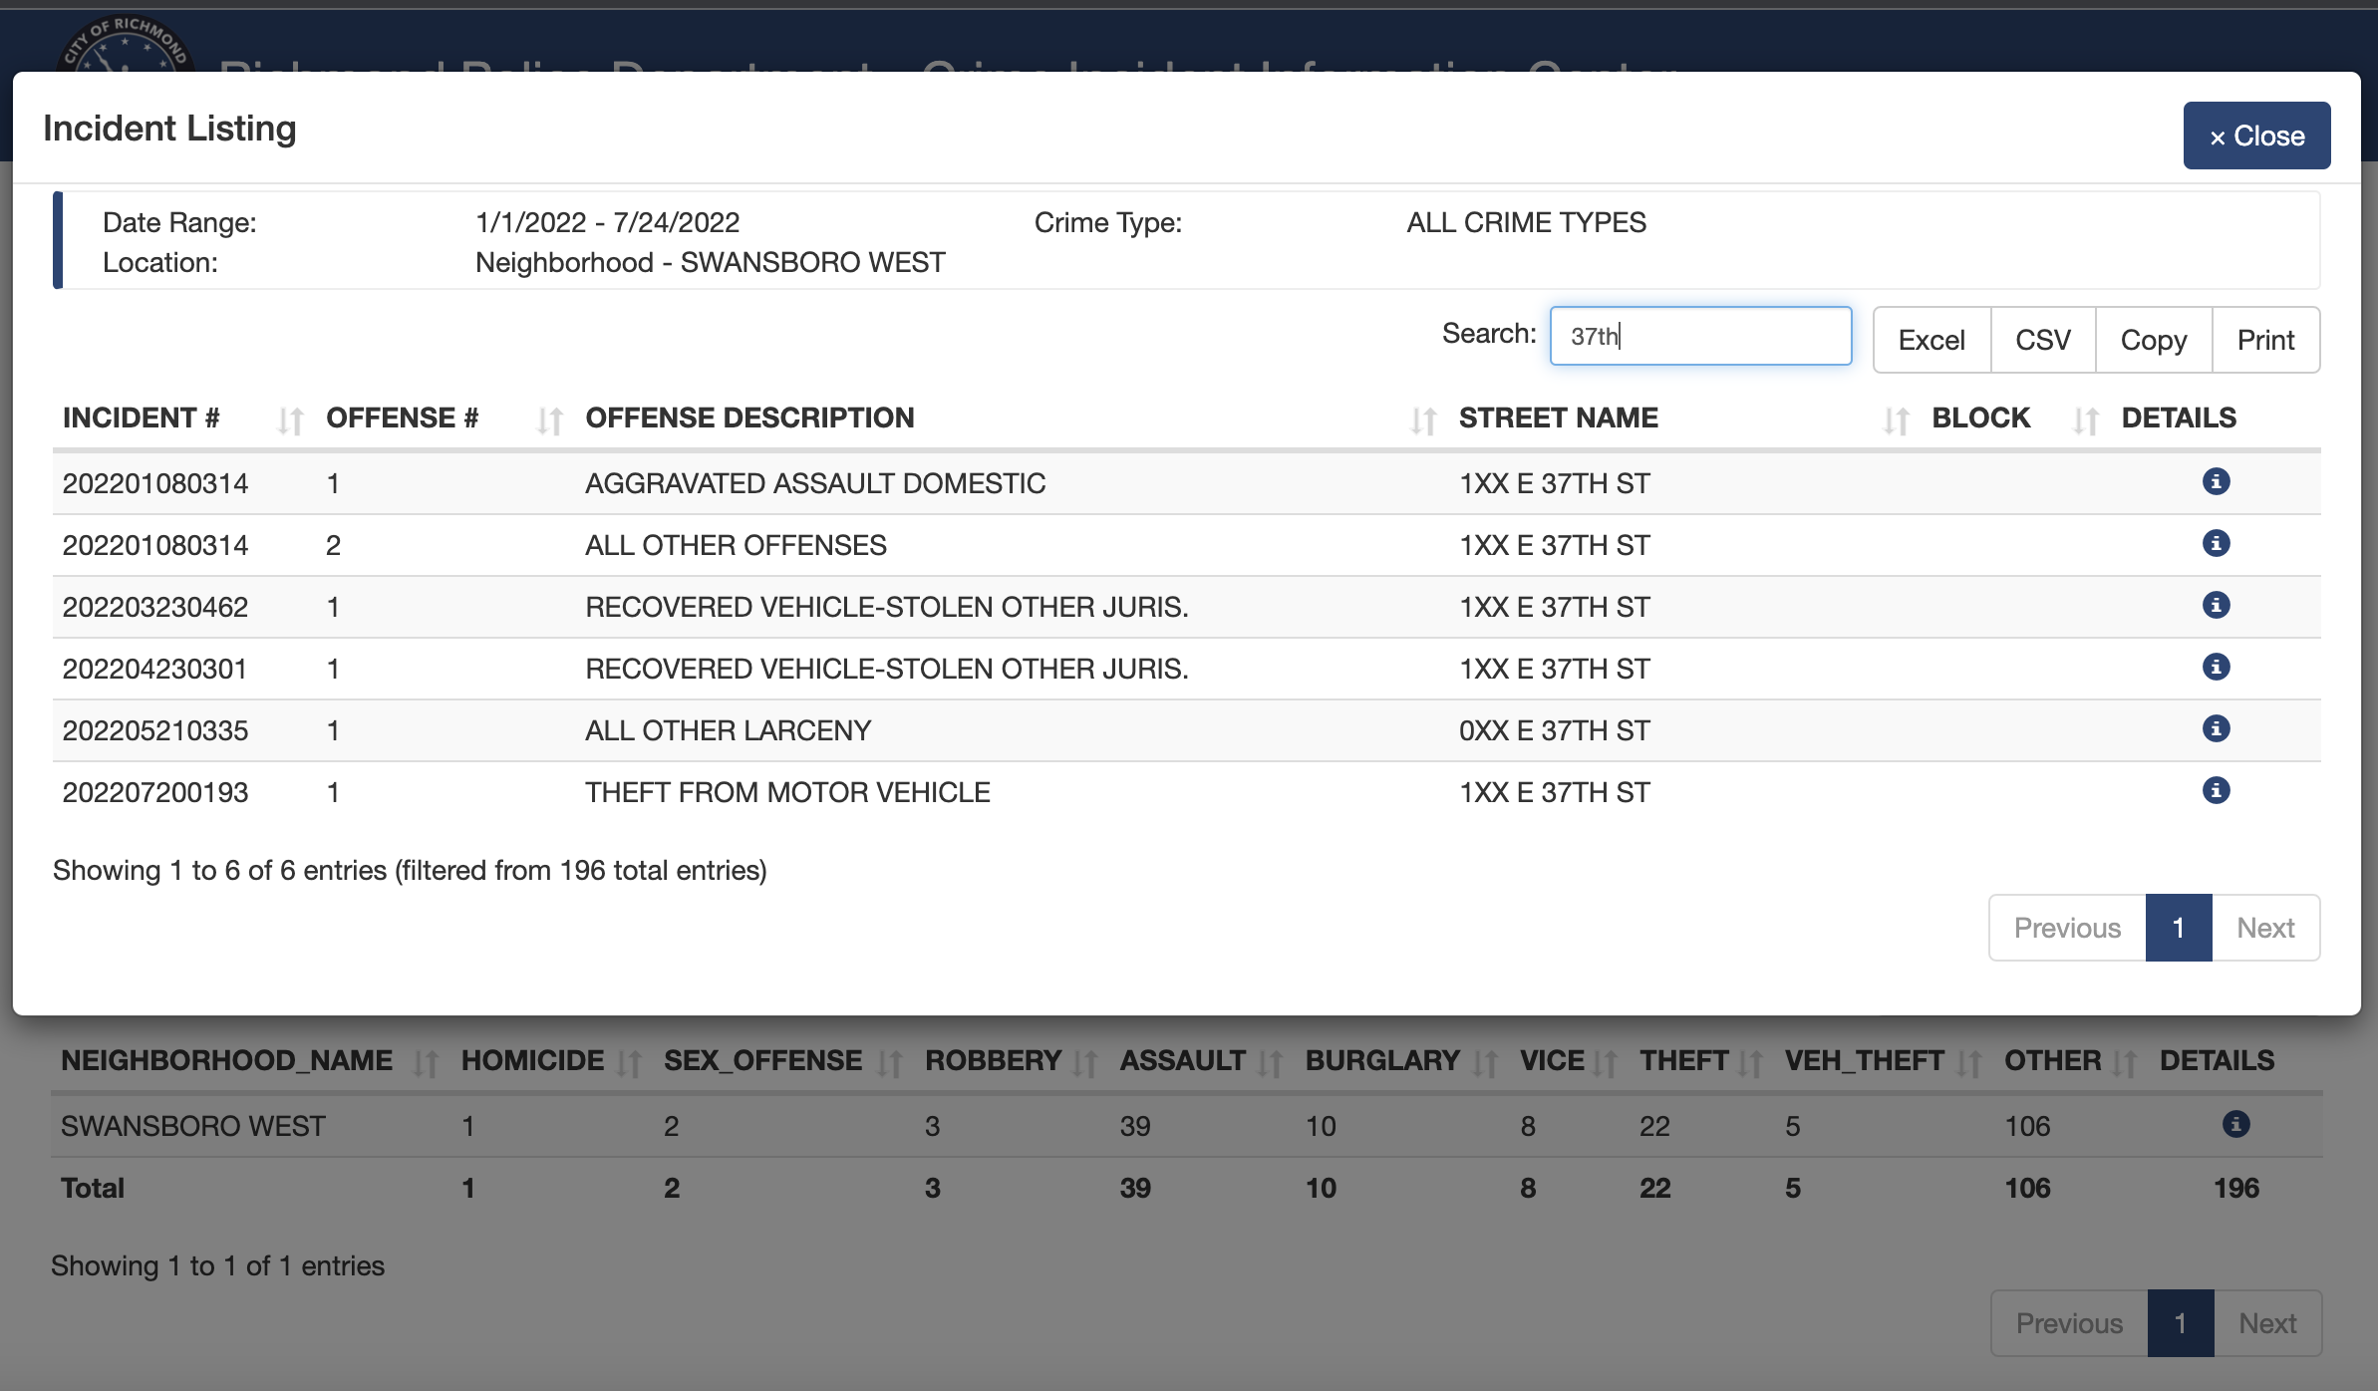This screenshot has height=1391, width=2378.
Task: Sort by STREET NAME column arrows
Action: [1896, 420]
